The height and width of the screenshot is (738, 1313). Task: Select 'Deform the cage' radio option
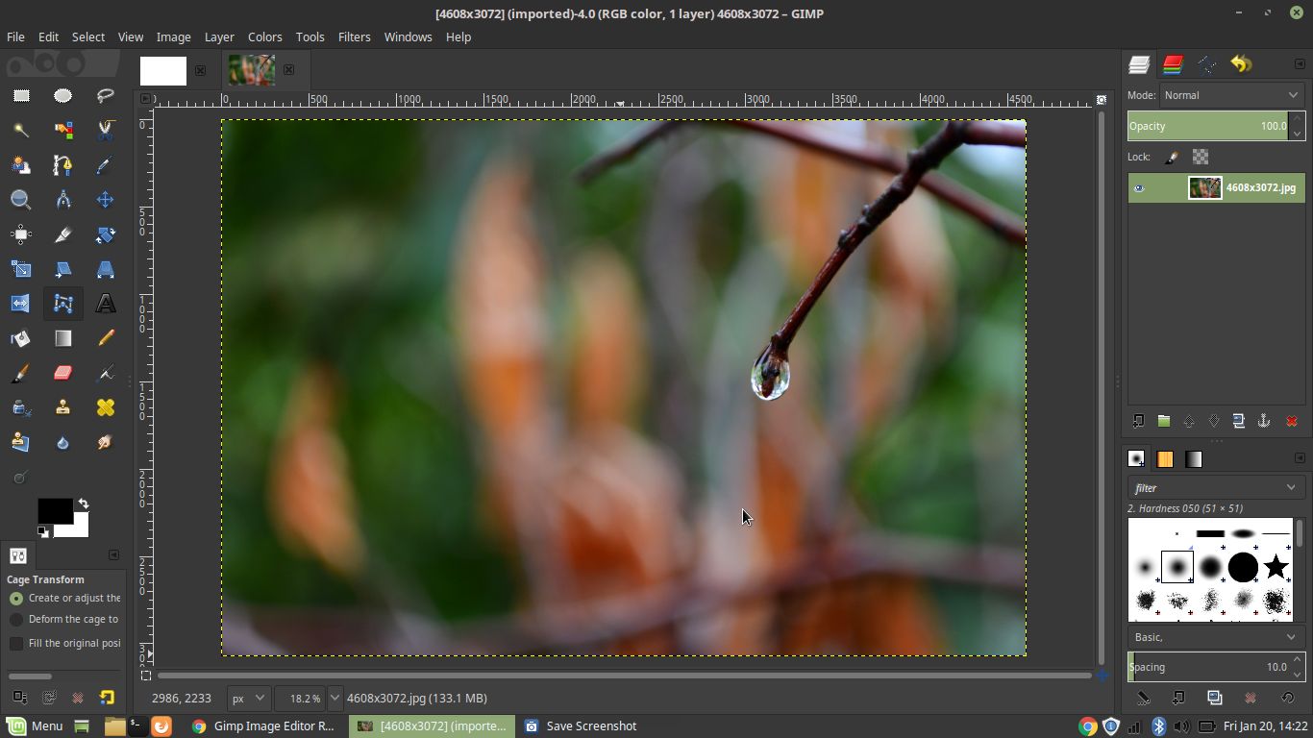pyautogui.click(x=16, y=620)
